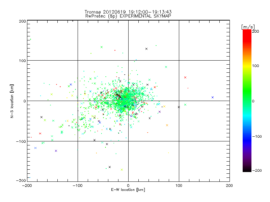The width and height of the screenshot is (270, 202).
Task: Click the plot title line 'Tromsø 20120619 19:12:00-19:13:43'
Action: pos(128,12)
